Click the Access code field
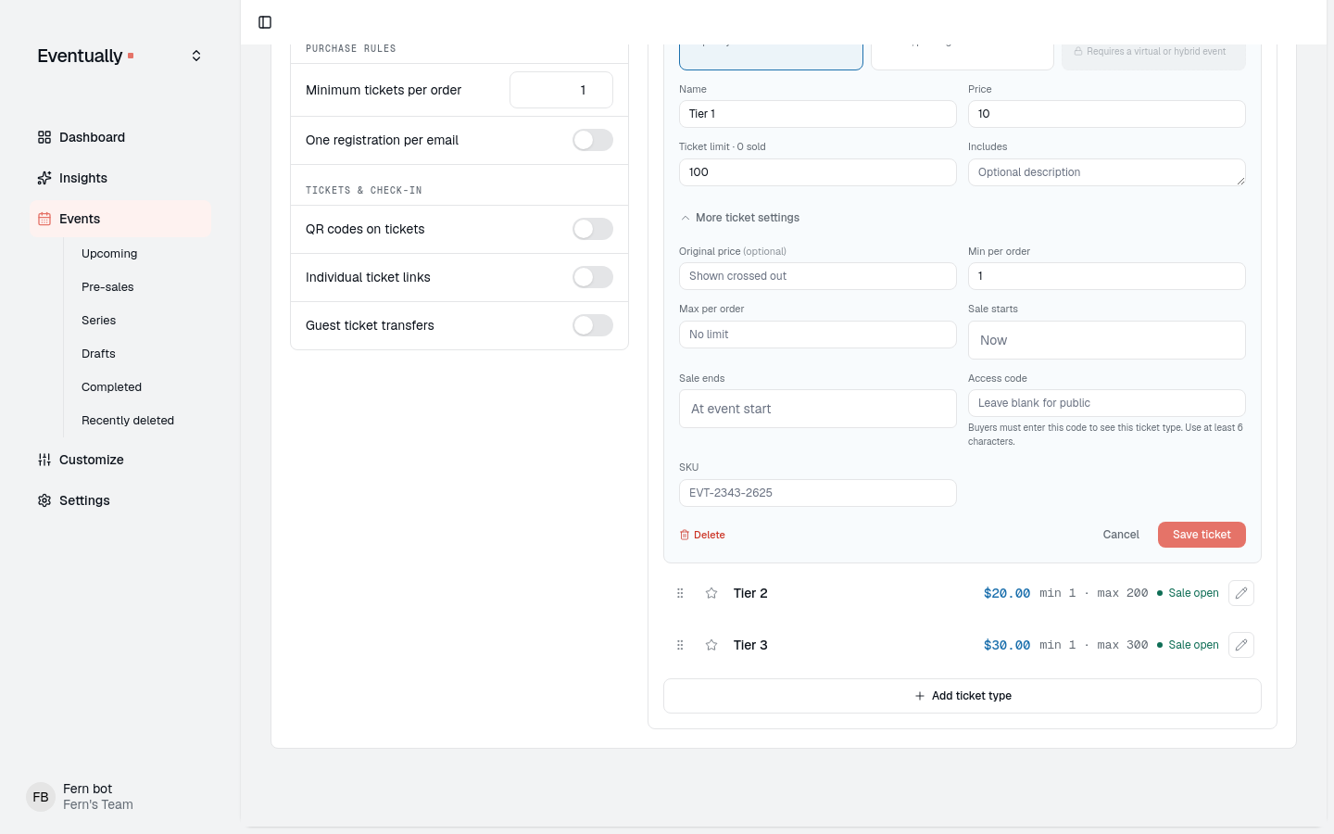This screenshot has height=834, width=1334. click(1107, 403)
